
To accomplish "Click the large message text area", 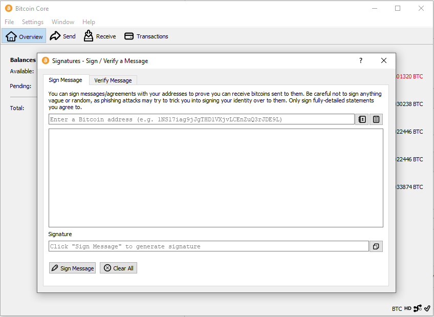I will click(216, 178).
